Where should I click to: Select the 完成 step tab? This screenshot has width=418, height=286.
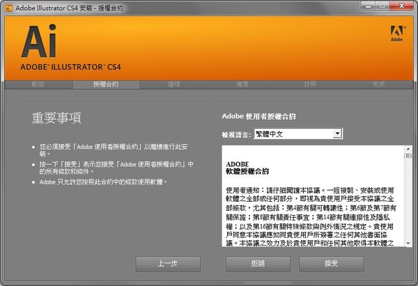click(x=378, y=84)
